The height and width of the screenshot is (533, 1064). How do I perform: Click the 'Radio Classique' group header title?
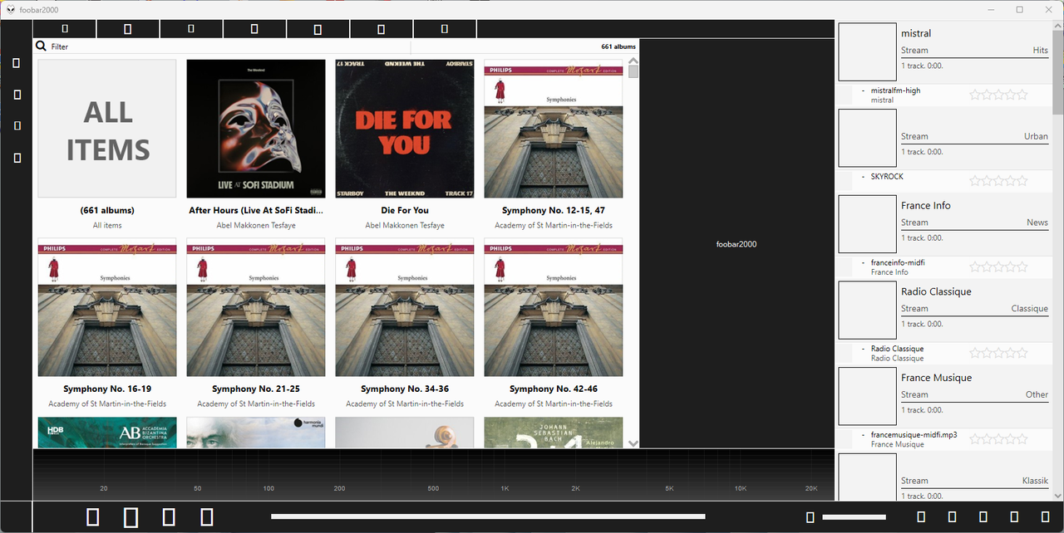936,291
